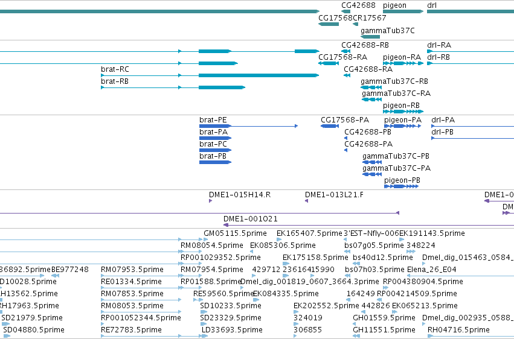The height and width of the screenshot is (339, 514).
Task: Select the RM07853.5prime EST label
Action: coord(132,294)
